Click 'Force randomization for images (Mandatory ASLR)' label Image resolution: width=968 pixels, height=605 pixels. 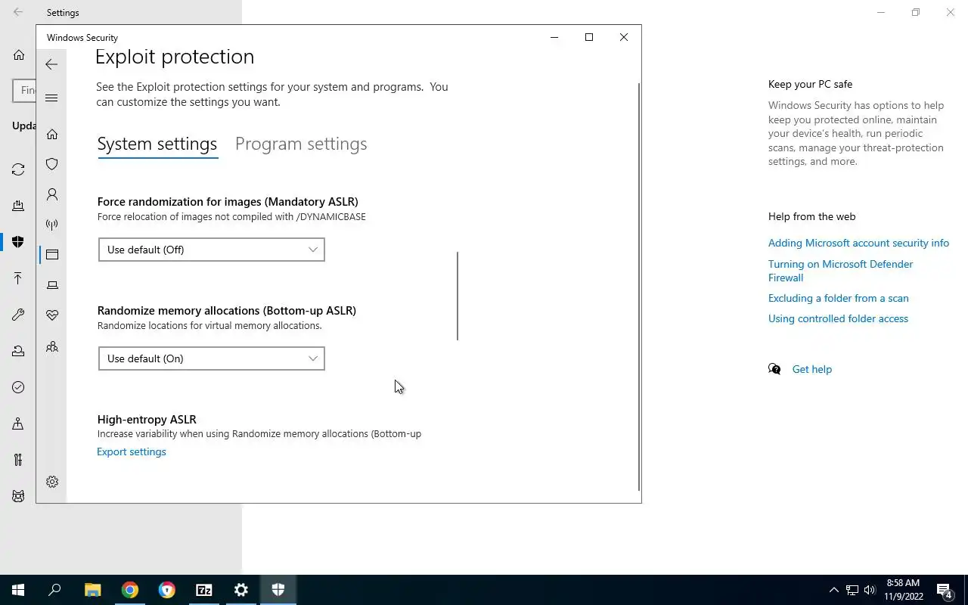pyautogui.click(x=228, y=202)
